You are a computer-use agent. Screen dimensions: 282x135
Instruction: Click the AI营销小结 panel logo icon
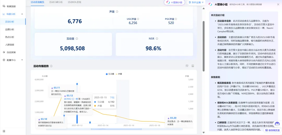point(210,4)
